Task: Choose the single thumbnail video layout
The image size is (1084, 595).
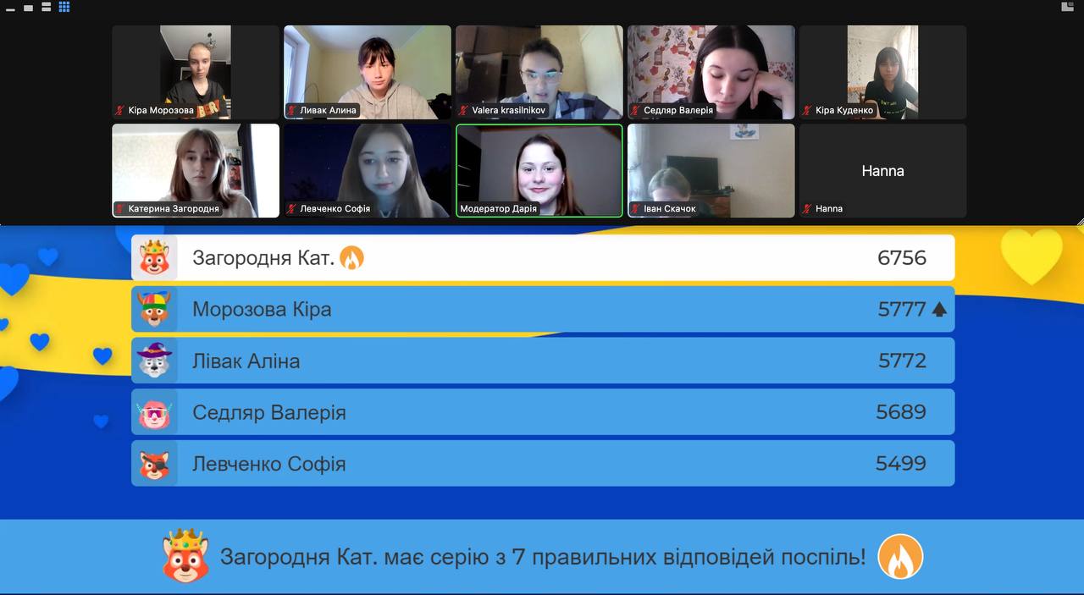Action: [28, 8]
